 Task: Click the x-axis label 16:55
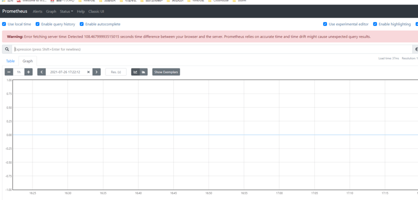[x=244, y=193]
